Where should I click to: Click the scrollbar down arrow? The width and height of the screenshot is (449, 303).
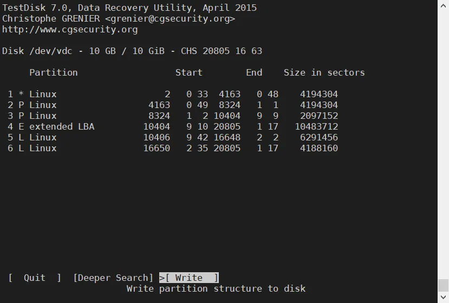443,297
